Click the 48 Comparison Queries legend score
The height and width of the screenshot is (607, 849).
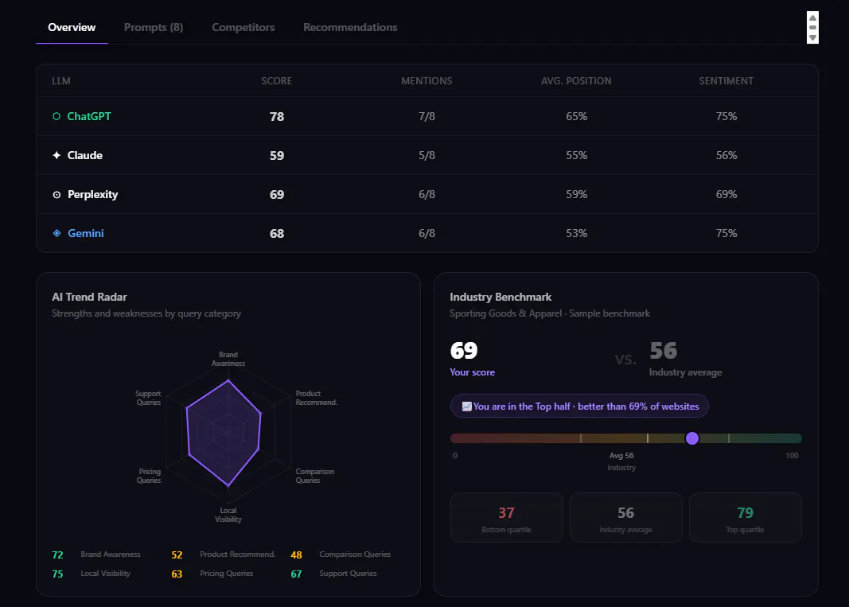[x=296, y=555]
